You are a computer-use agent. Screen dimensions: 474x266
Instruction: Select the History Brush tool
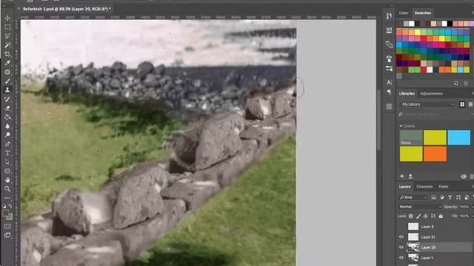click(x=7, y=99)
